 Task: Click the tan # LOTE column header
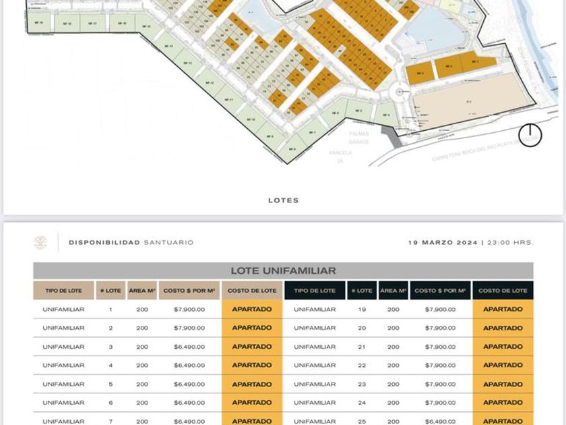[x=111, y=291]
